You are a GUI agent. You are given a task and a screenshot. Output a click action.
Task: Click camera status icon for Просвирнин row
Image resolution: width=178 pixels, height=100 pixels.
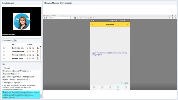click(x=30, y=55)
